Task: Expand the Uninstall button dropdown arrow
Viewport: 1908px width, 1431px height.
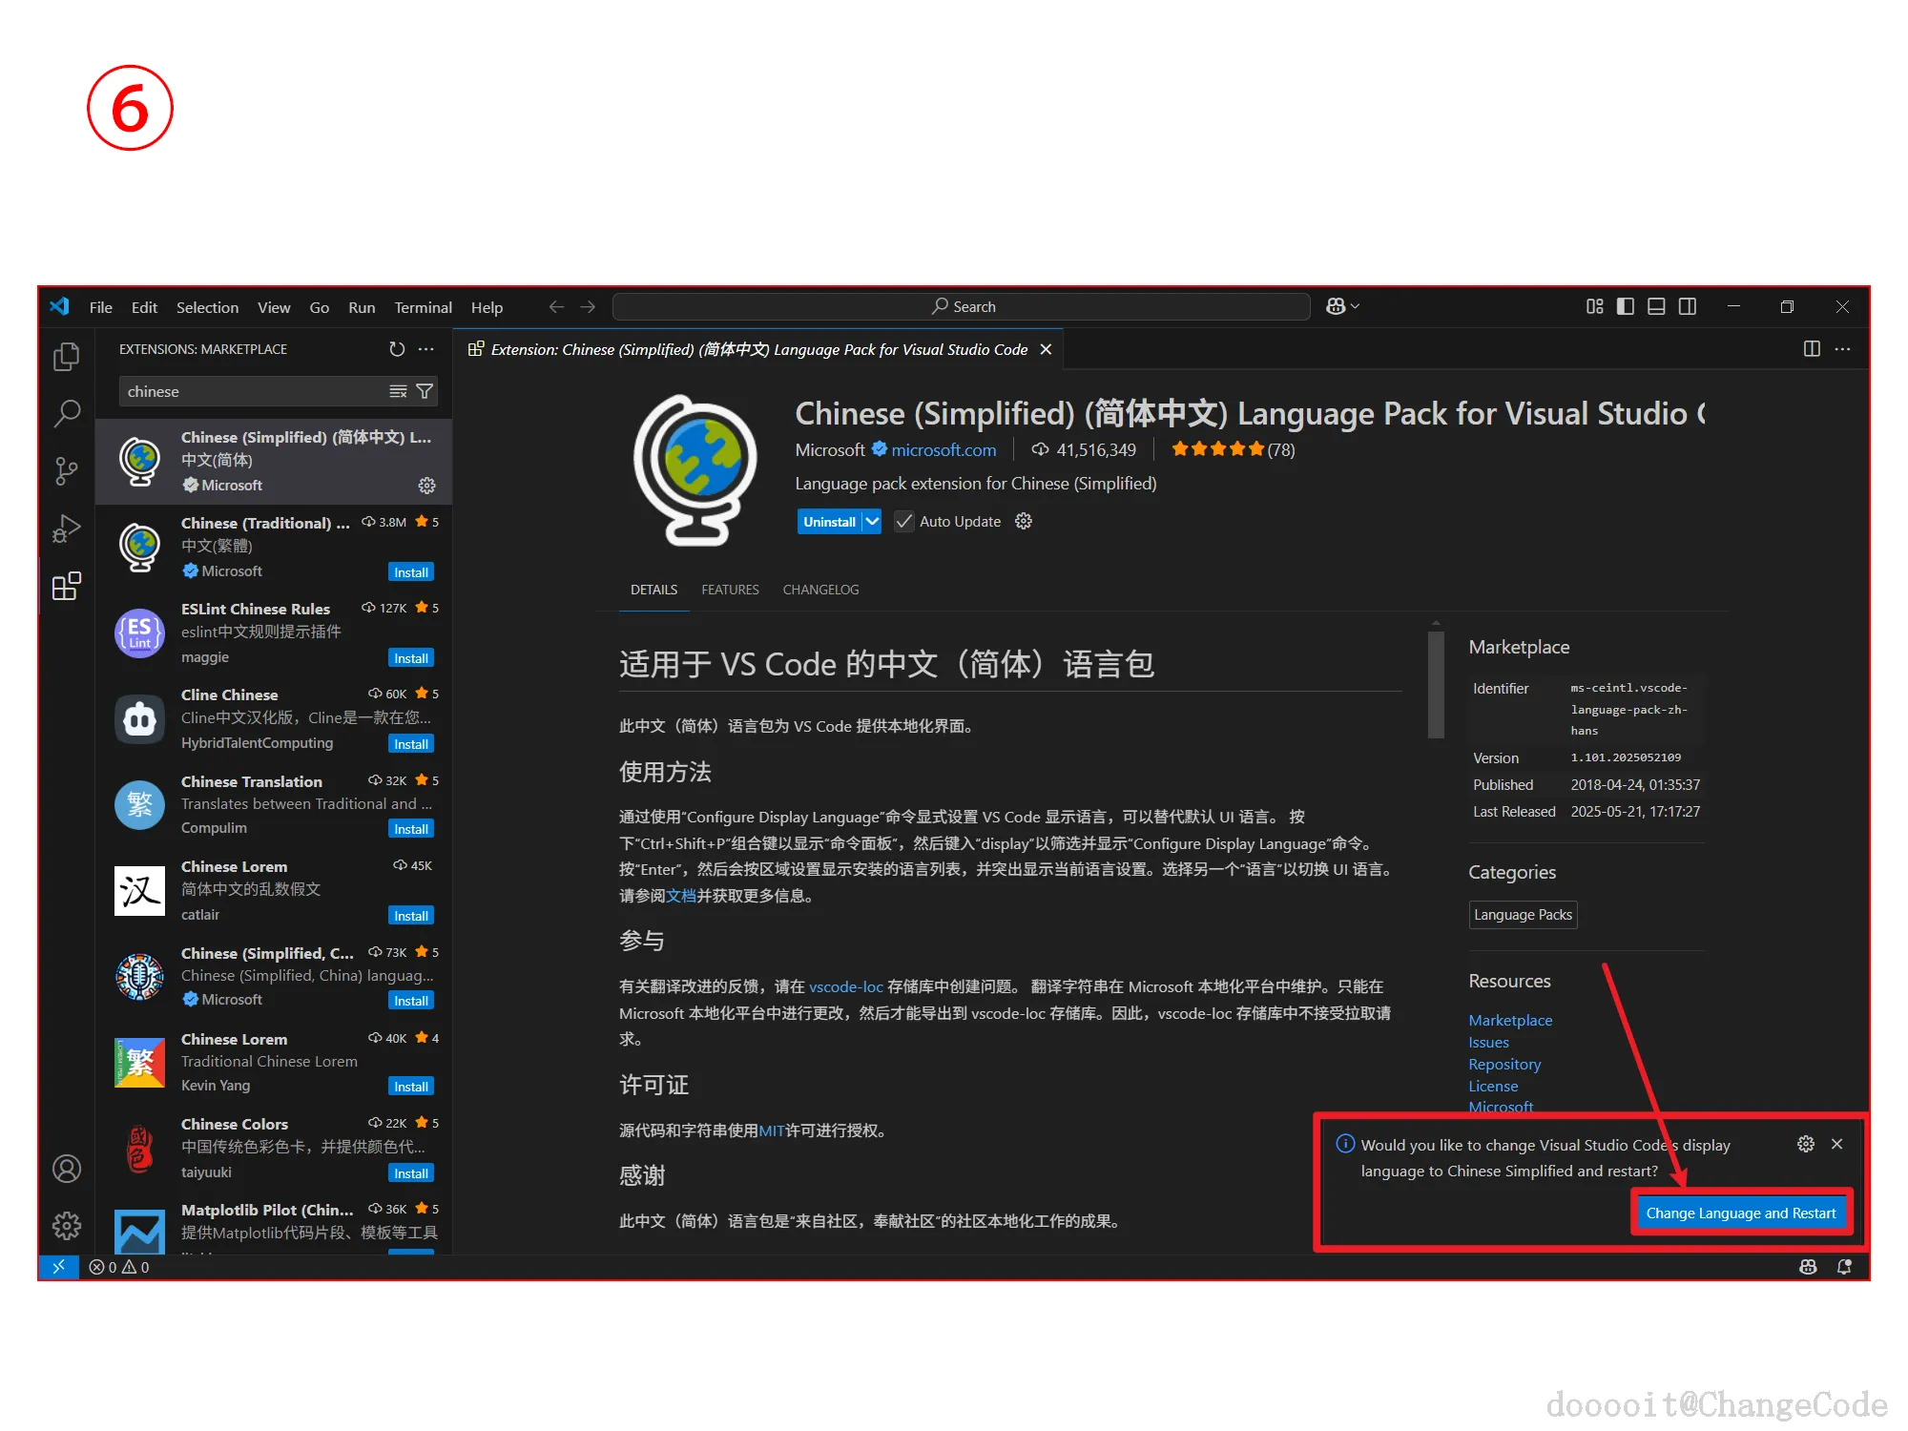Action: pyautogui.click(x=871, y=521)
